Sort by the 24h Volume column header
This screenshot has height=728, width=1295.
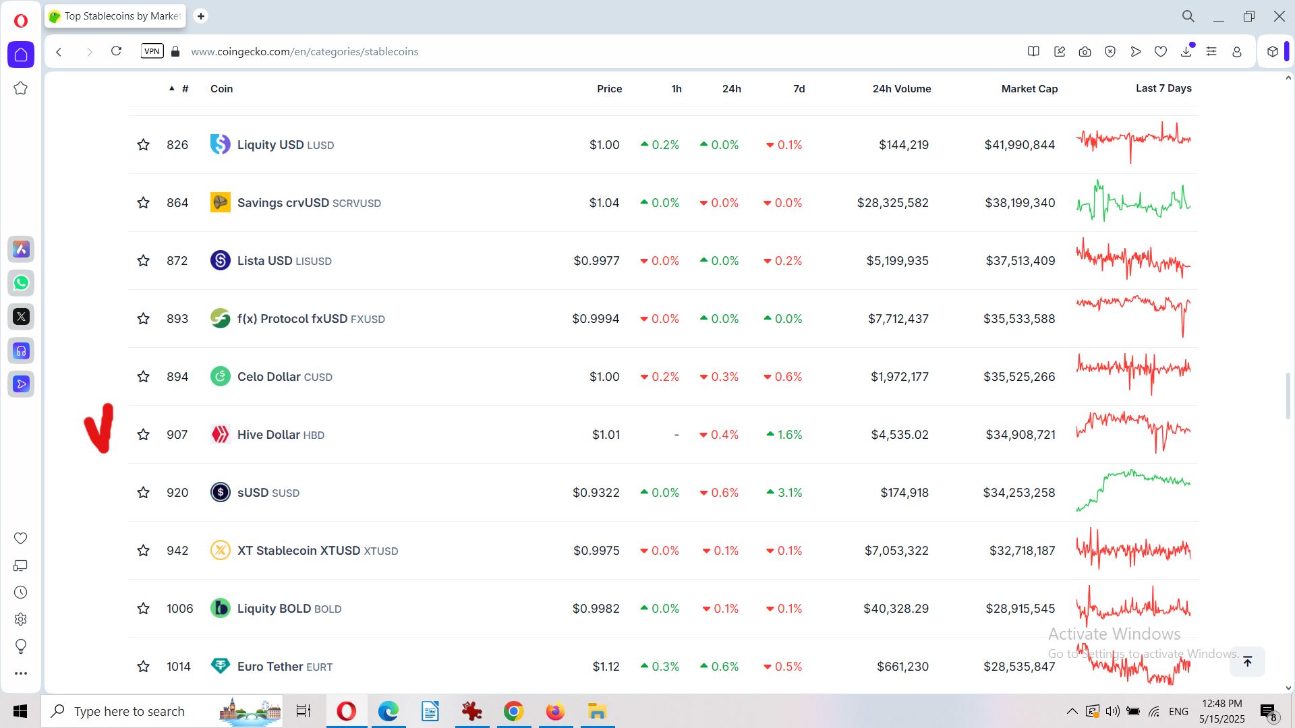902,89
